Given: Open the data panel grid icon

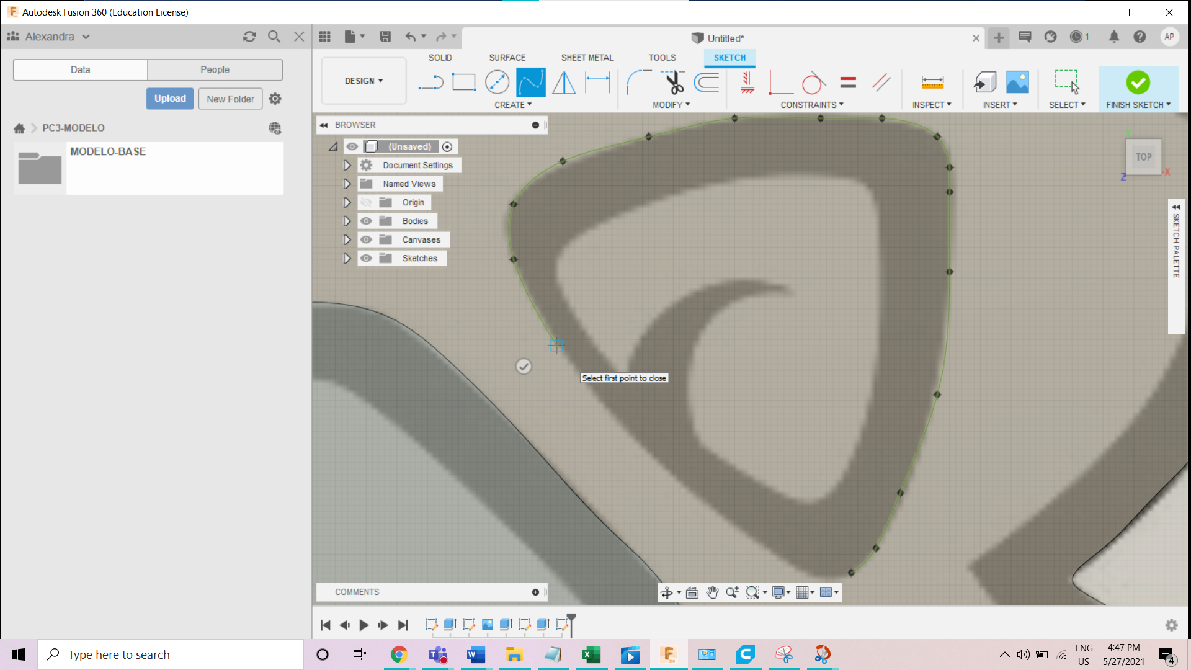Looking at the screenshot, I should pyautogui.click(x=324, y=37).
